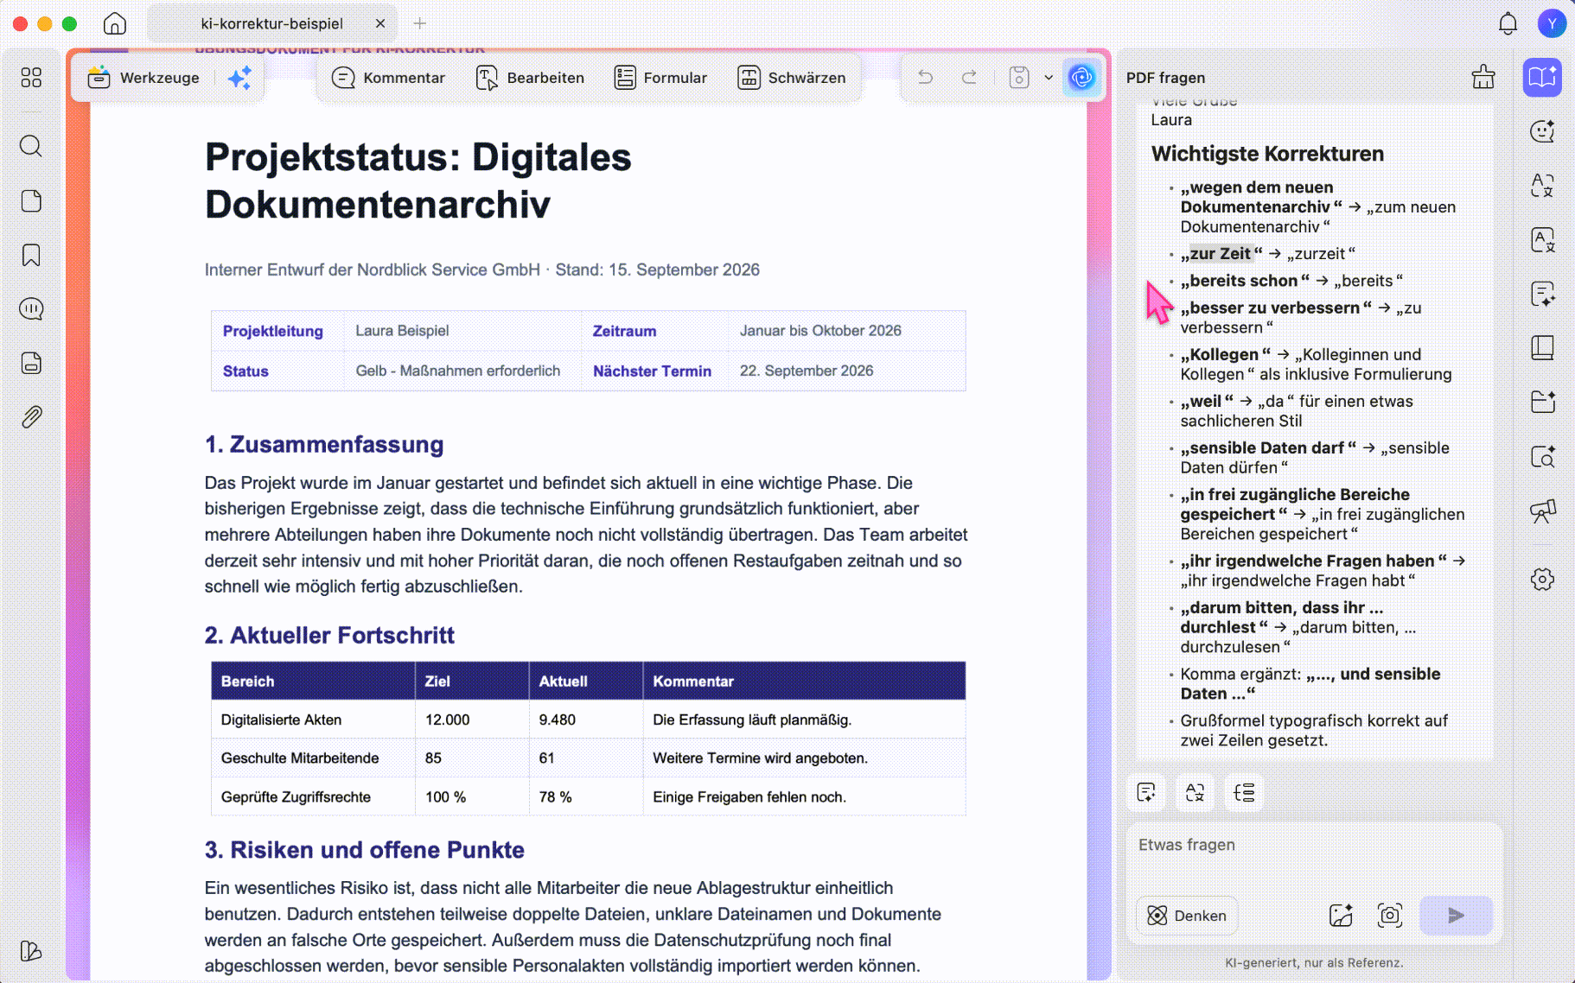Add a new tab with plus button
1575x983 pixels.
click(x=420, y=23)
